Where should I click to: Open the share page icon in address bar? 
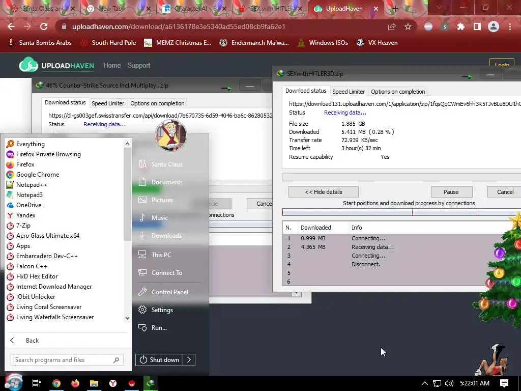pyautogui.click(x=392, y=26)
